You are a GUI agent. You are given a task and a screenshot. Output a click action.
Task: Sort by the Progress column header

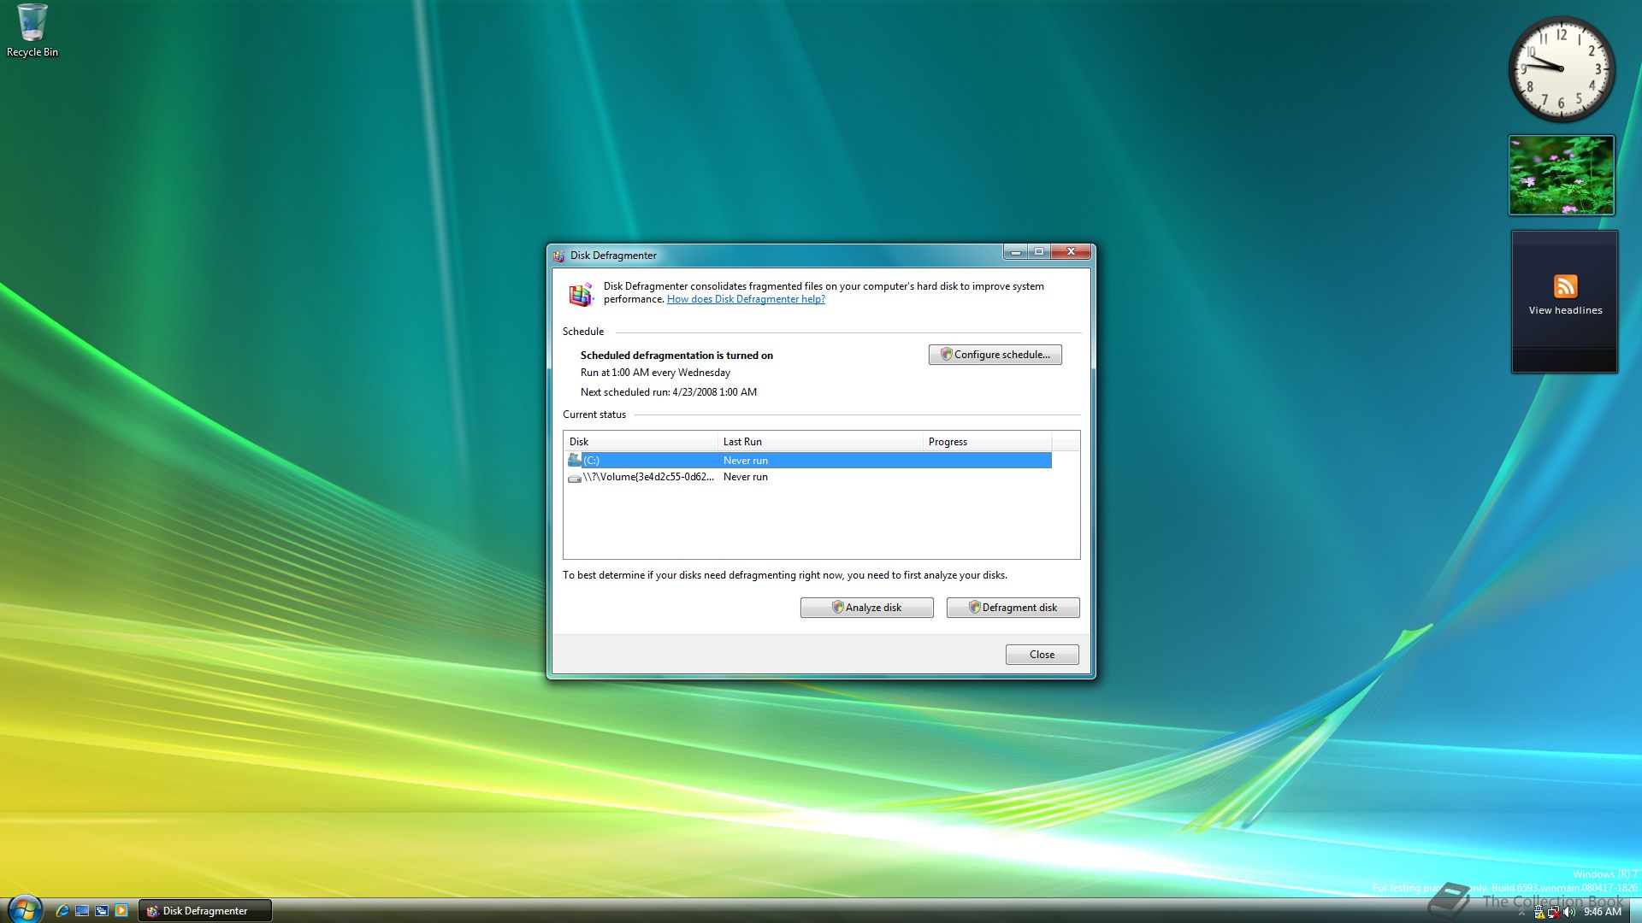(987, 442)
